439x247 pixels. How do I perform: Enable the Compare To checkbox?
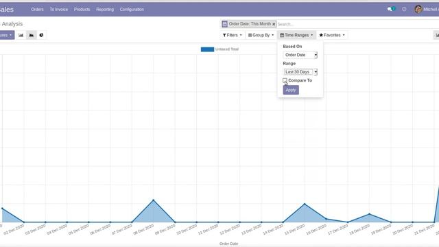[285, 80]
